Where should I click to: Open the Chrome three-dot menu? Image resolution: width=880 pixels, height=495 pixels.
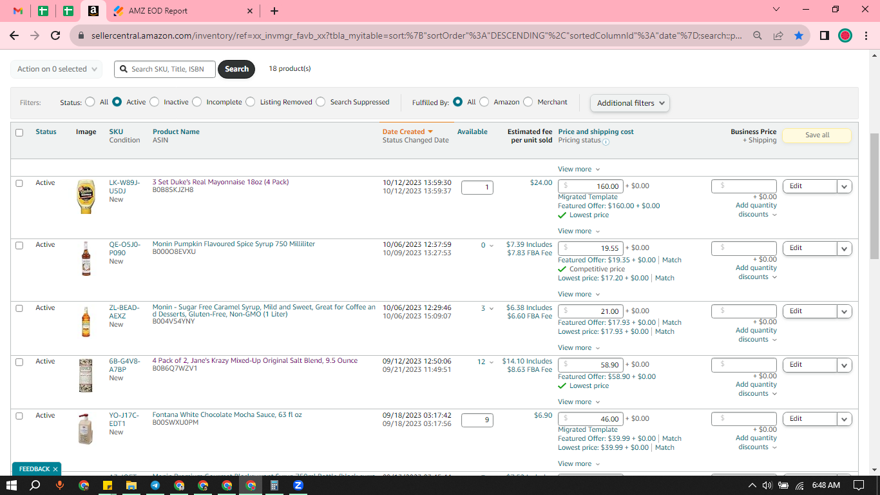coord(865,36)
